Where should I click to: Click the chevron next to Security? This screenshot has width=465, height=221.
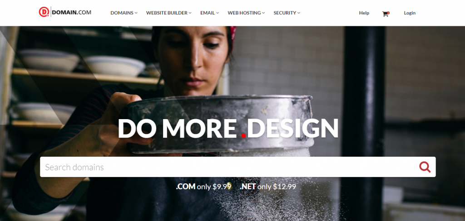tap(299, 13)
